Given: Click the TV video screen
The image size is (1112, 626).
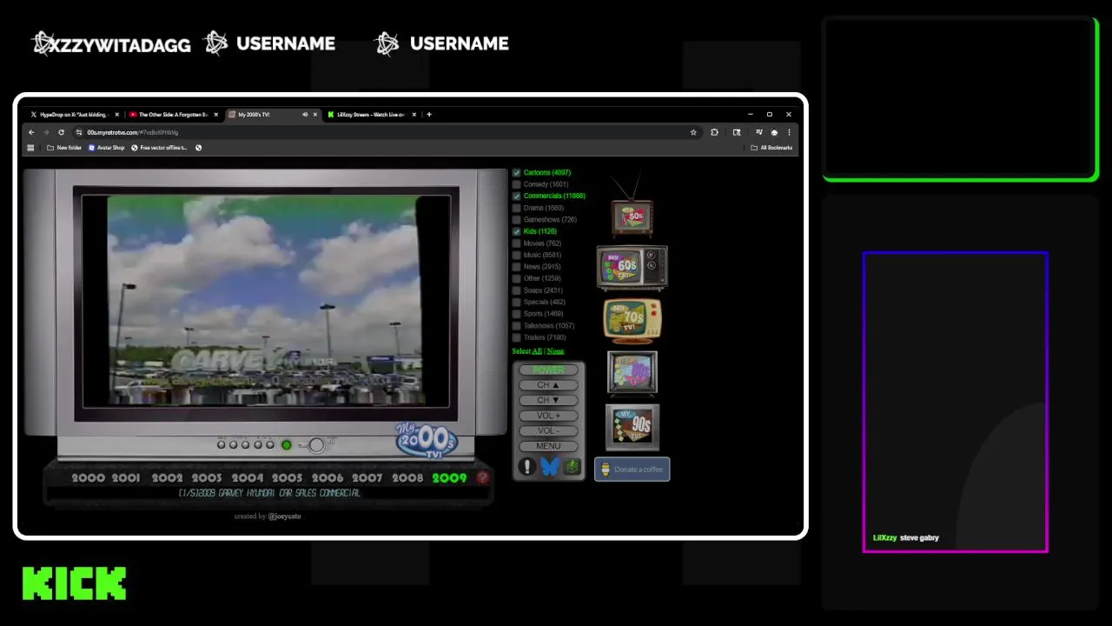Looking at the screenshot, I should (x=266, y=302).
